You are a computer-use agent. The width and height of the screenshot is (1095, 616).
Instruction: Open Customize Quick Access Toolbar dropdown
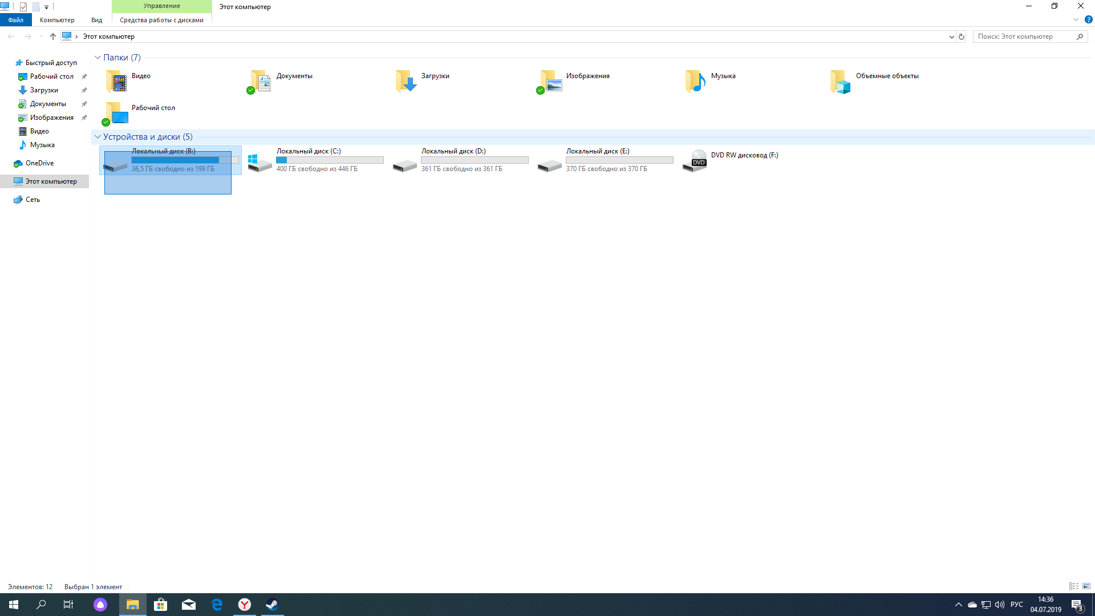[x=46, y=7]
